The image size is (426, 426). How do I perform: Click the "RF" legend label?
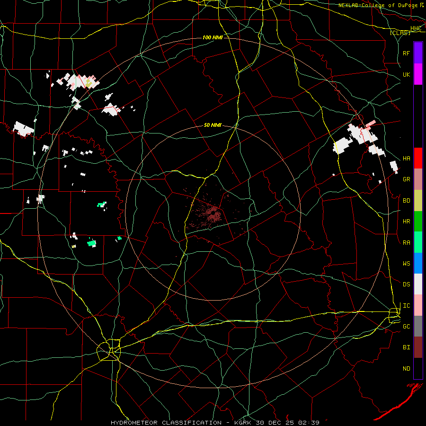(x=406, y=53)
